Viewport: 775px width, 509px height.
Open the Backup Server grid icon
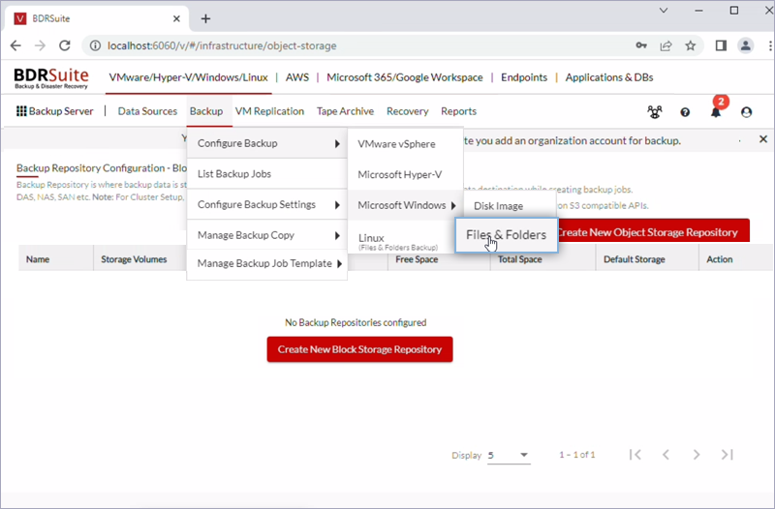tap(21, 111)
